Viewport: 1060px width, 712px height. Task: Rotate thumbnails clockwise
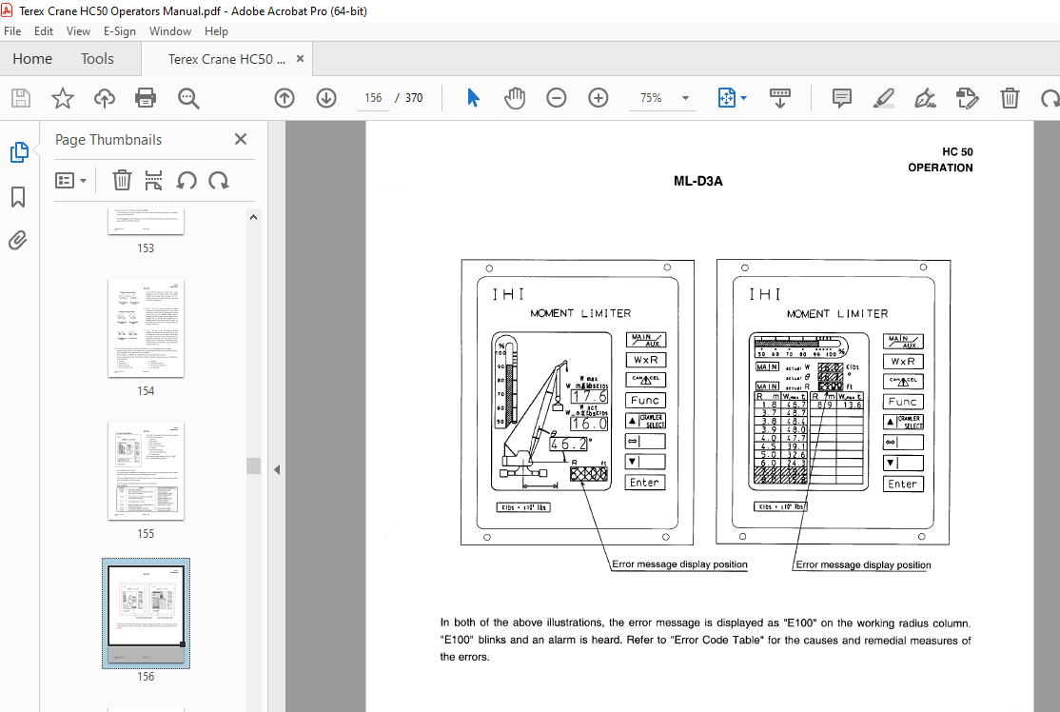click(218, 181)
